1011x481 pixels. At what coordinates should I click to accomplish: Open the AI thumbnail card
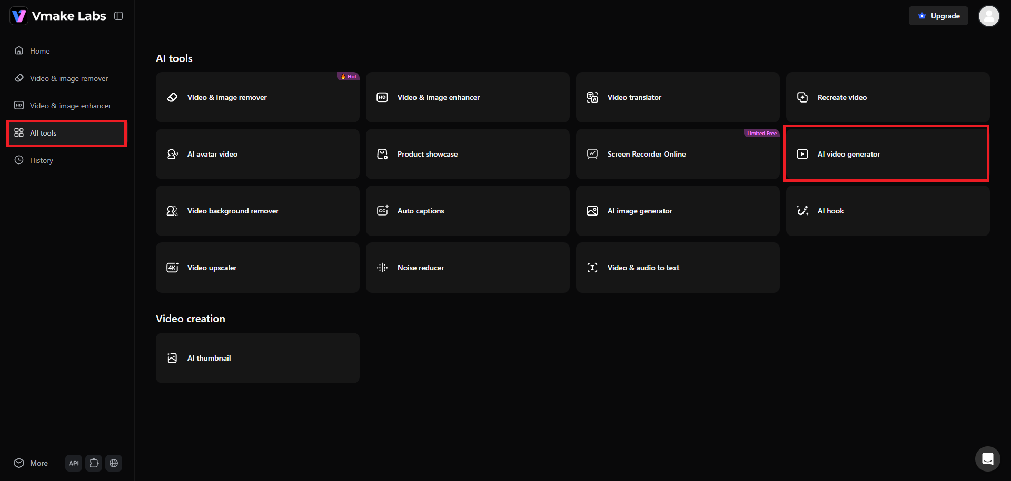pyautogui.click(x=257, y=358)
